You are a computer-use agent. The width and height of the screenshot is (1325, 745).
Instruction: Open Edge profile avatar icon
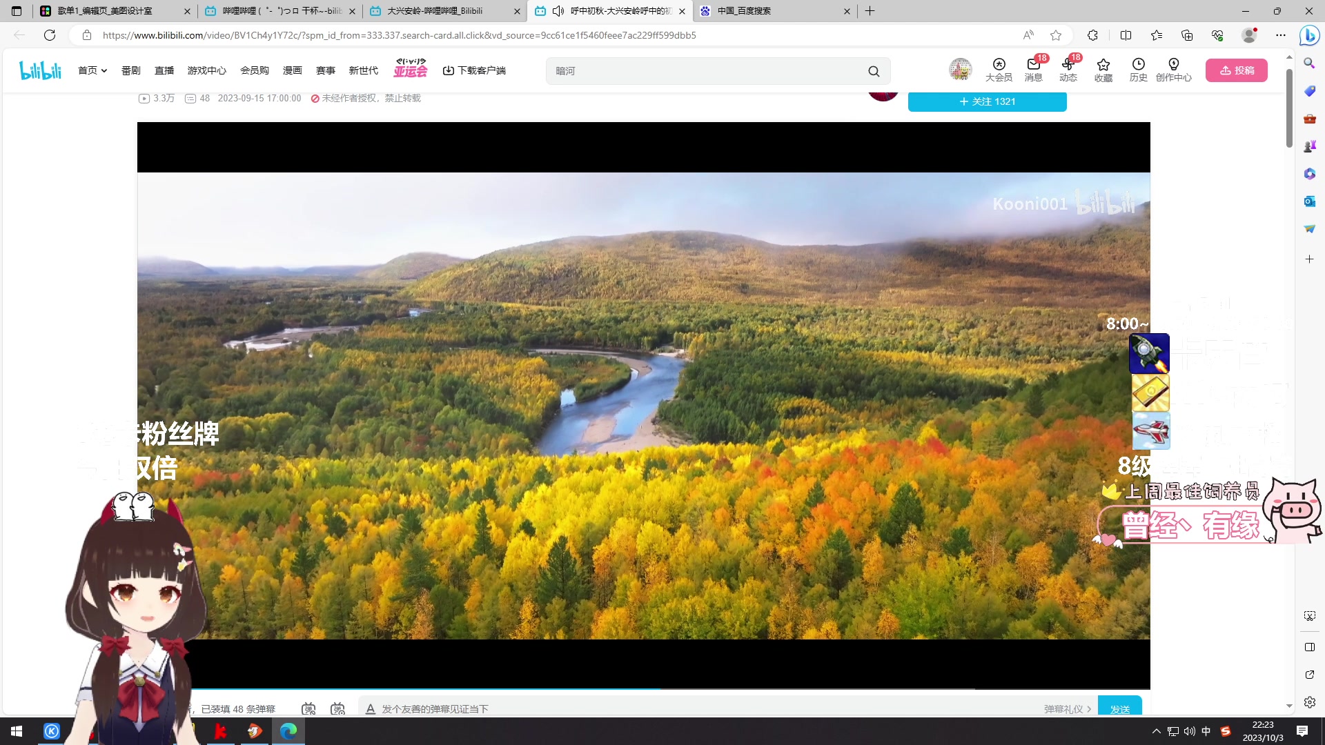click(x=1249, y=35)
